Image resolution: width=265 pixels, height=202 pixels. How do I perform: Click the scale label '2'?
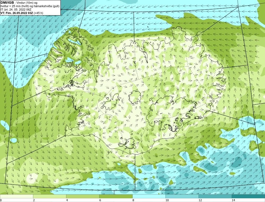tap(34, 200)
